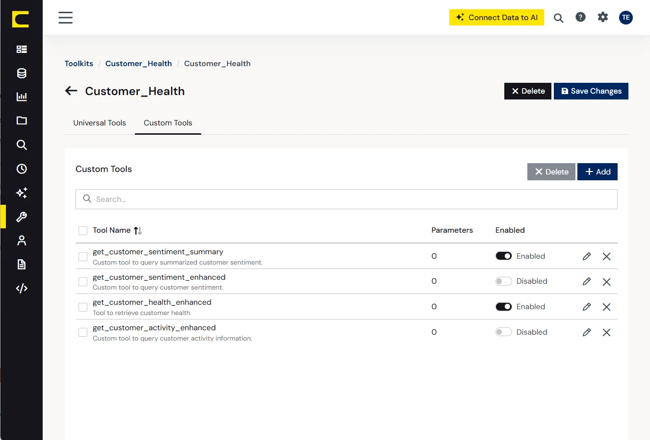Click 'Tool to retrieve customer health' description

[141, 313]
